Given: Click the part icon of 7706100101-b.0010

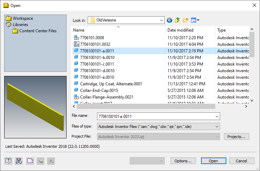Looking at the screenshot, I should click(x=76, y=57).
